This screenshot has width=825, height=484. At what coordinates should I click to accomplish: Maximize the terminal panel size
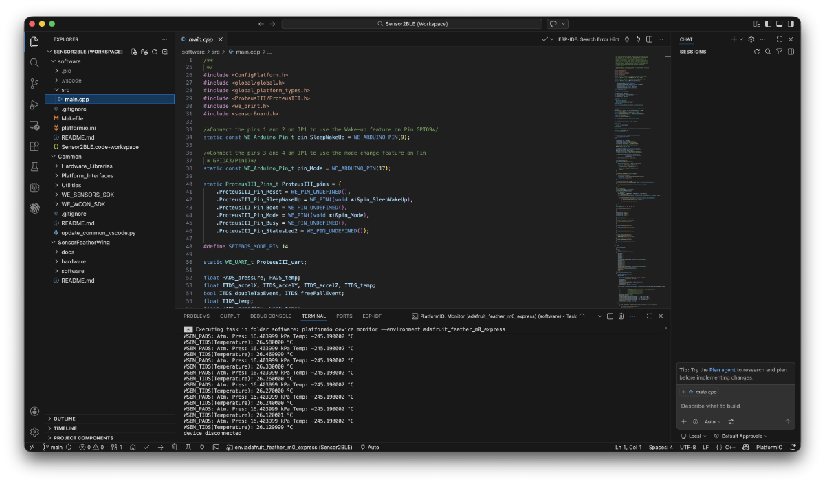click(649, 316)
